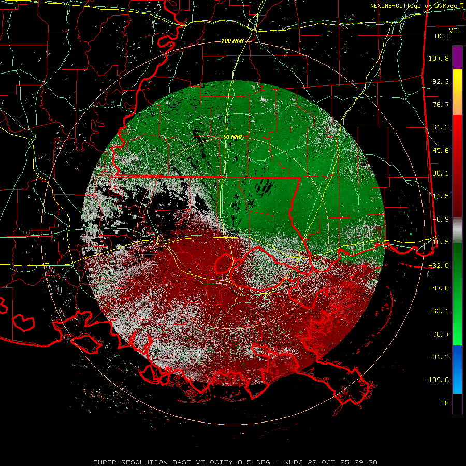The image size is (466, 466).
Task: Click the -47.6 velocity legend value
Action: click(x=439, y=288)
